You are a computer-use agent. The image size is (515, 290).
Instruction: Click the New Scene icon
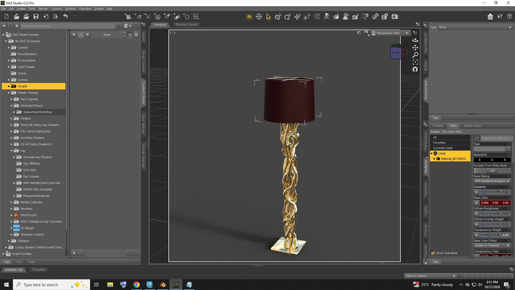(x=6, y=17)
